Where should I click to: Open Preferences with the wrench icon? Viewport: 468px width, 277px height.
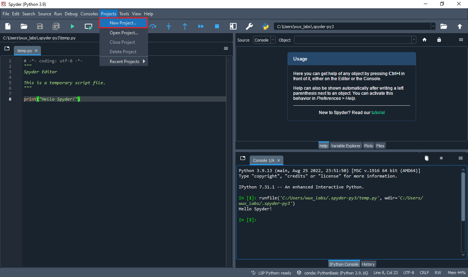pos(249,26)
